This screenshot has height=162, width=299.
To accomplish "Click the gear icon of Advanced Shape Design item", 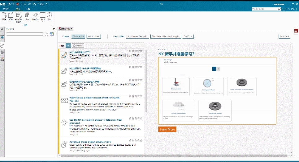I will click(x=64, y=145).
